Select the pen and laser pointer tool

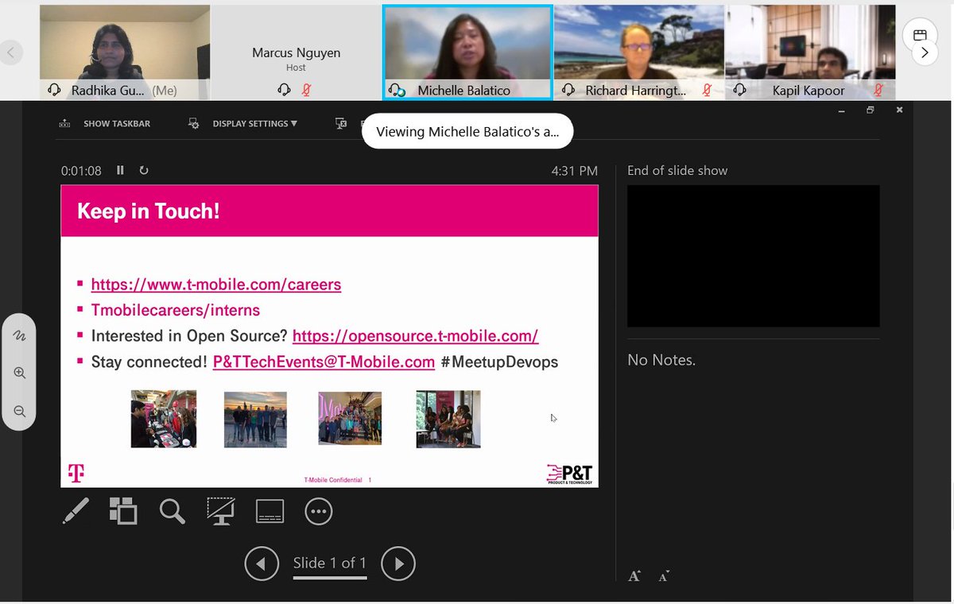76,511
